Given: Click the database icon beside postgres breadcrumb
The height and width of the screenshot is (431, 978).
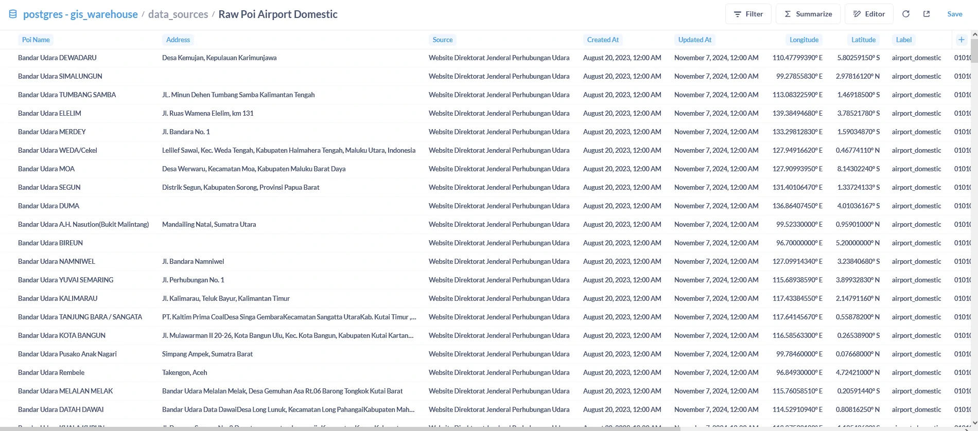Looking at the screenshot, I should (x=13, y=14).
